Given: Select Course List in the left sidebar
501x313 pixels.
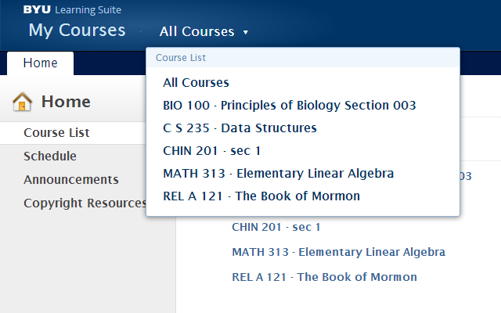Looking at the screenshot, I should tap(56, 133).
